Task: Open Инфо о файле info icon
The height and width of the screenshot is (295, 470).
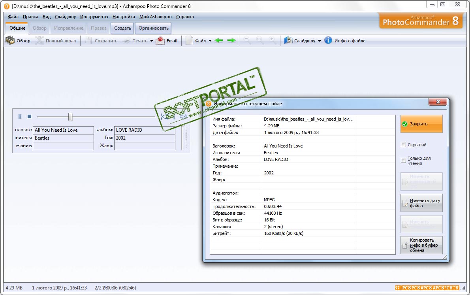Action: (328, 40)
